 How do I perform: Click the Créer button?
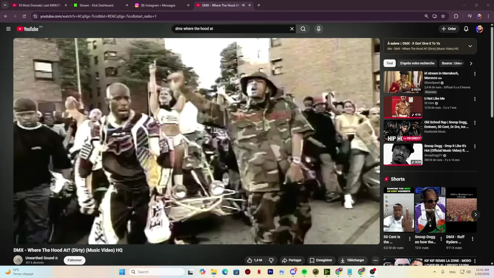449,29
